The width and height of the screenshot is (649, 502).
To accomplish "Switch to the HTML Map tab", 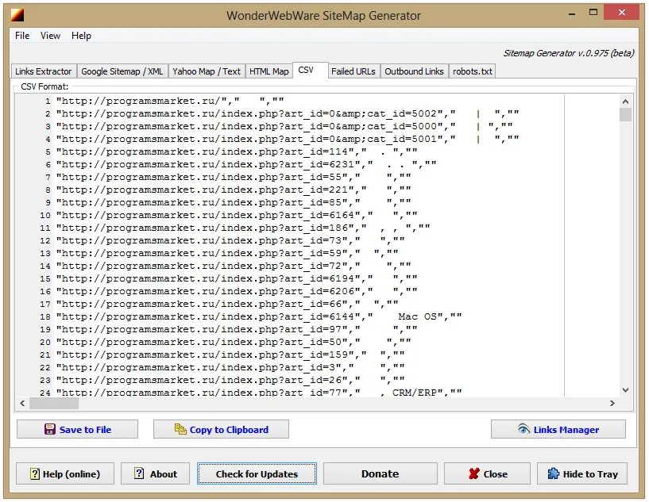I will coord(269,71).
